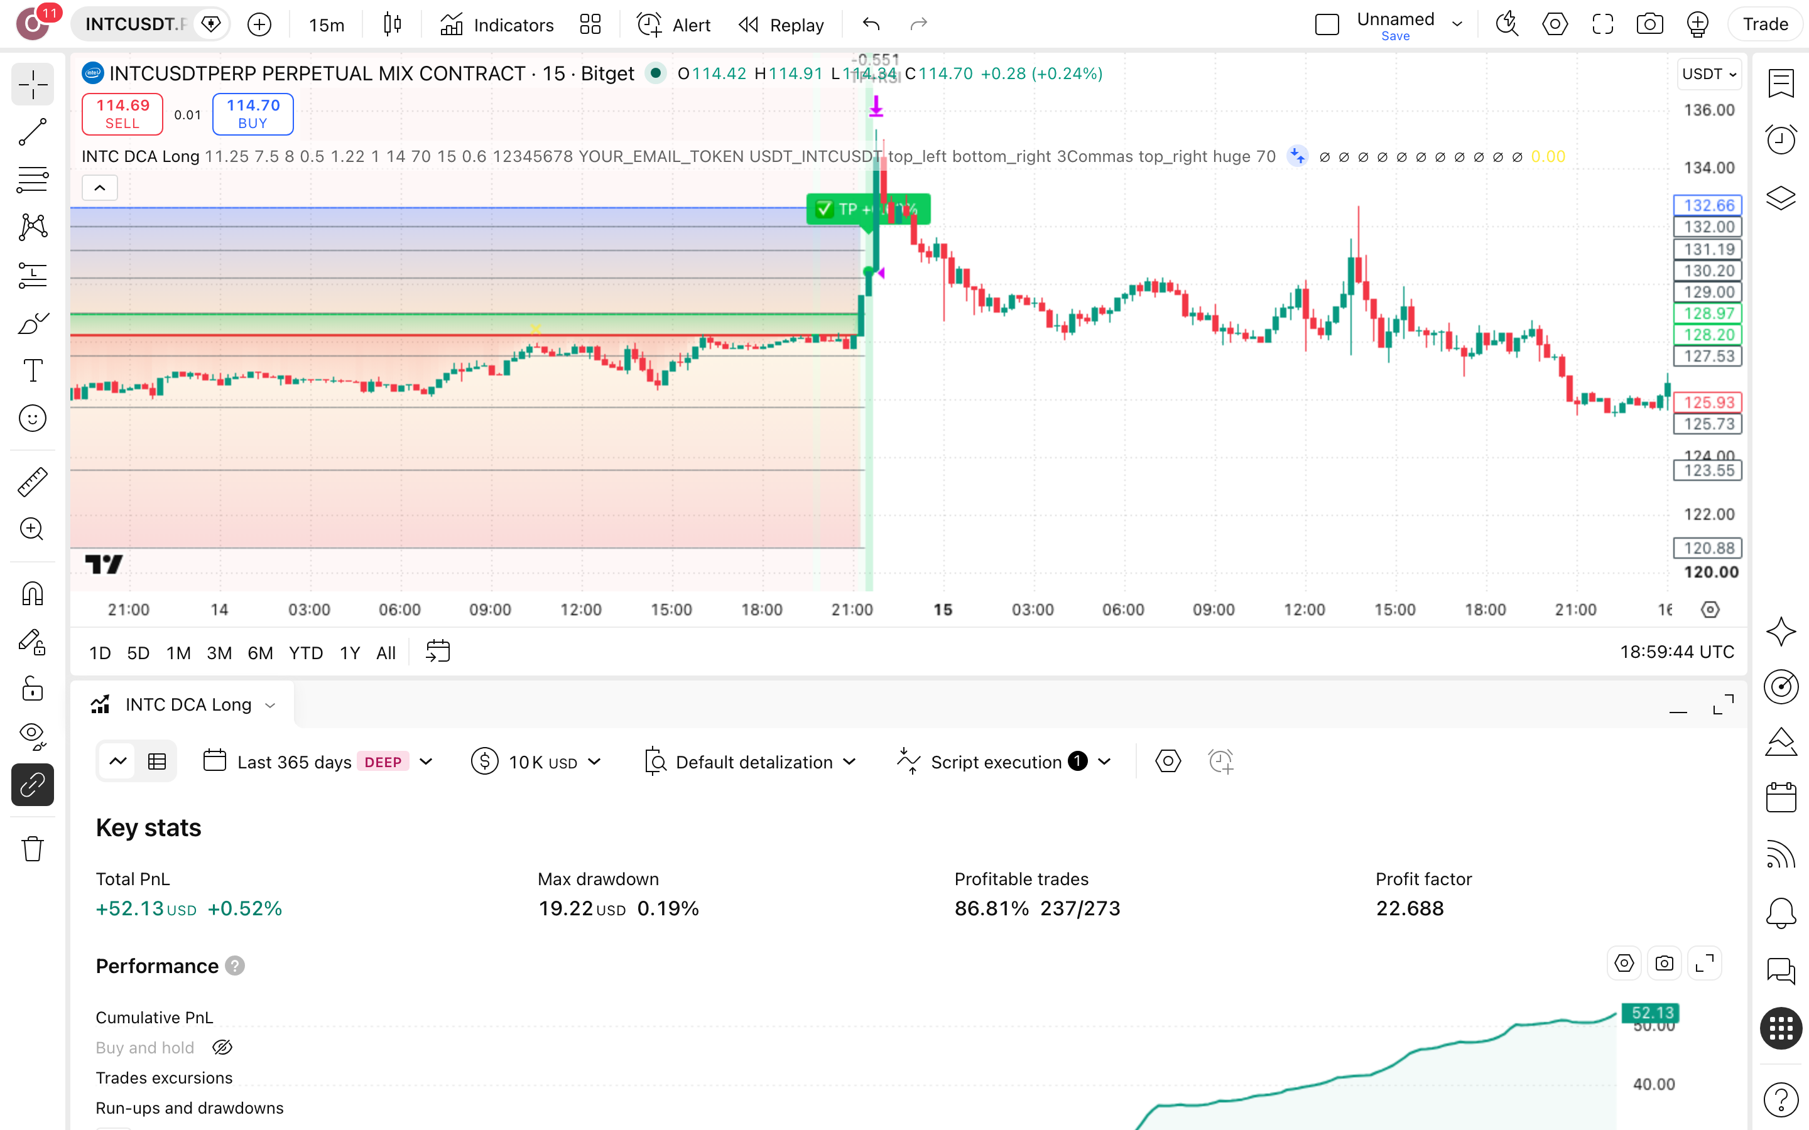The height and width of the screenshot is (1130, 1809).
Task: Open the 15m interval dropdown
Action: 327,24
